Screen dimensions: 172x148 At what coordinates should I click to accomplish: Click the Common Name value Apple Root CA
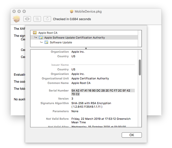click(81, 83)
